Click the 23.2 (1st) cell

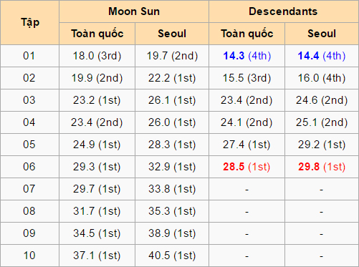(x=97, y=100)
